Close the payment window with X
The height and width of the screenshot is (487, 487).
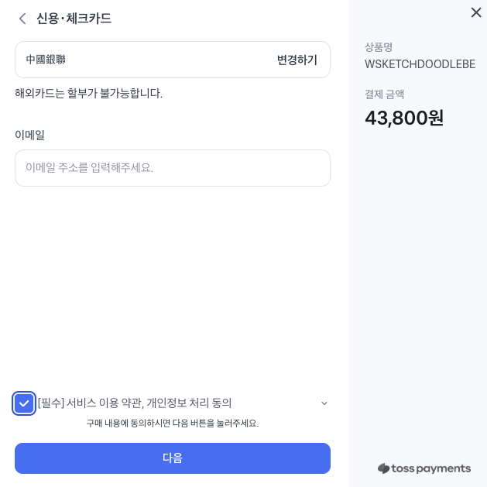click(476, 12)
